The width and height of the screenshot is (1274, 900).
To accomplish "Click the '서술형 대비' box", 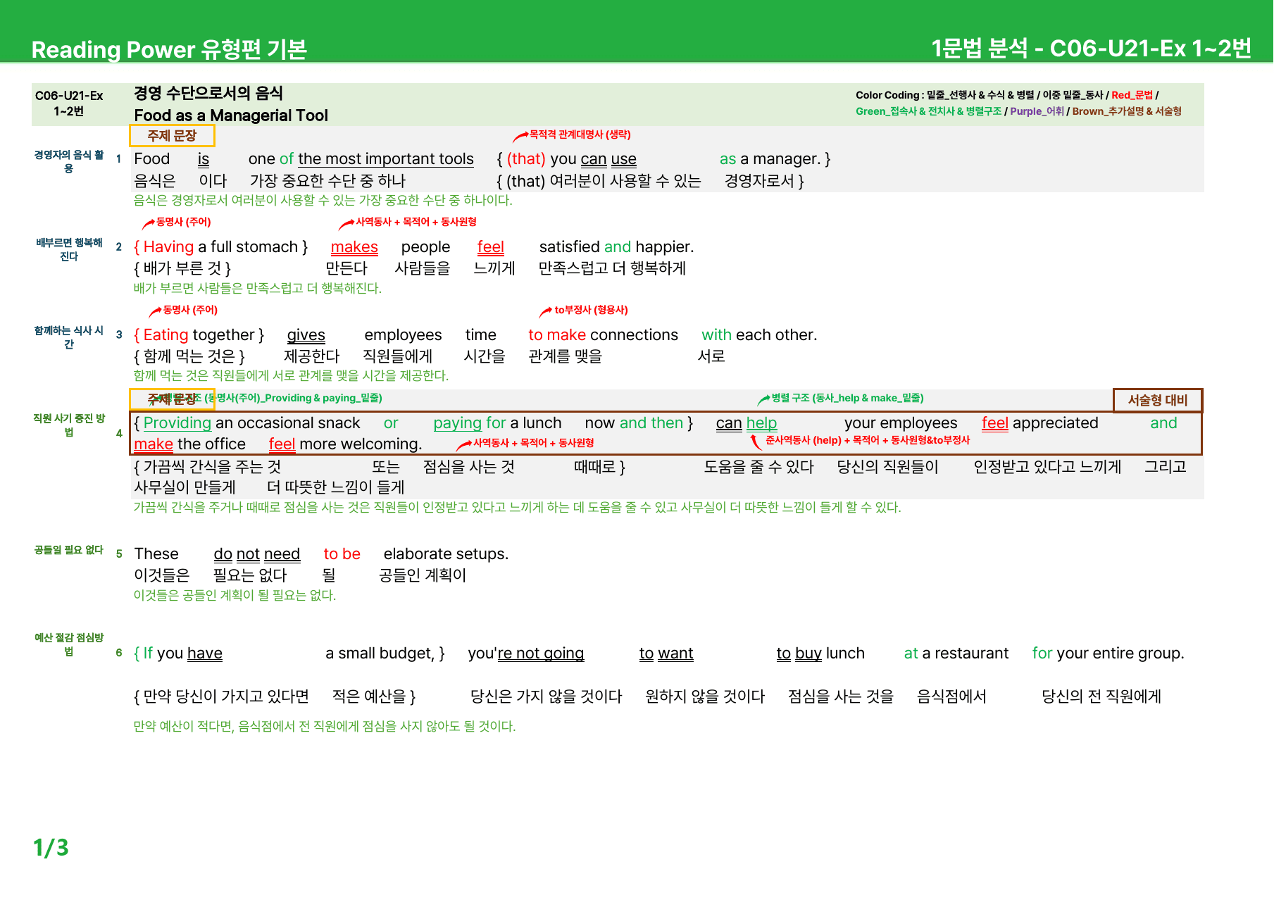I will click(1157, 400).
